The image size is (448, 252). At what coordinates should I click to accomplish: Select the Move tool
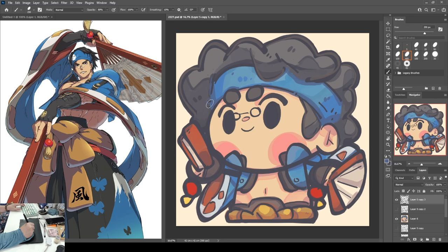(388, 23)
